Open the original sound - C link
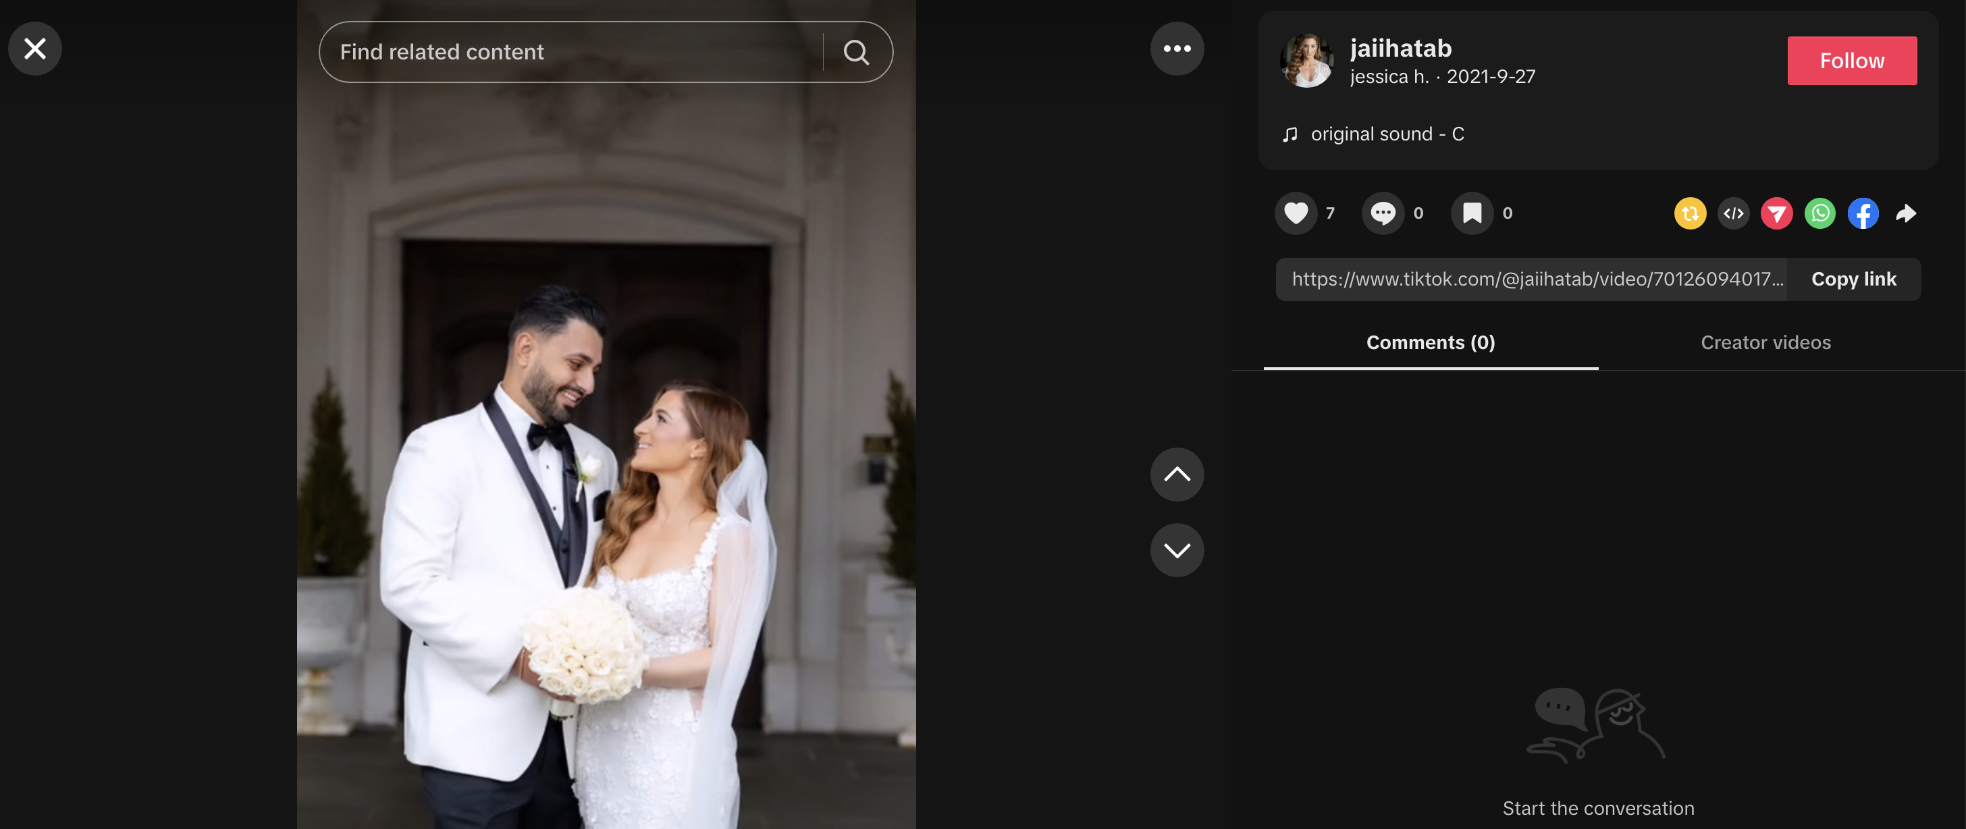 click(1387, 134)
